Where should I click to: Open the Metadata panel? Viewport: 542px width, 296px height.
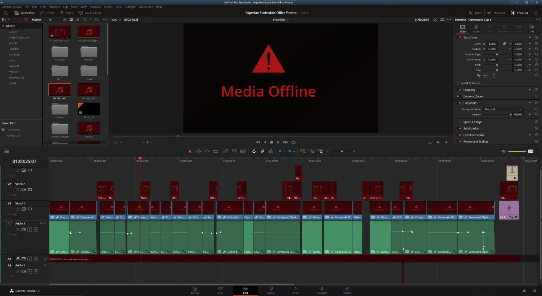(x=496, y=13)
